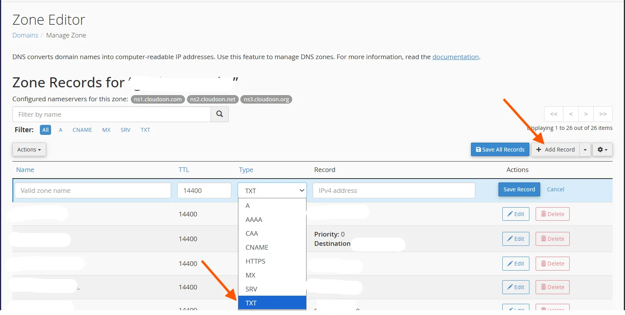625x315 pixels.
Task: Choose CAA from the type list
Action: pos(272,233)
